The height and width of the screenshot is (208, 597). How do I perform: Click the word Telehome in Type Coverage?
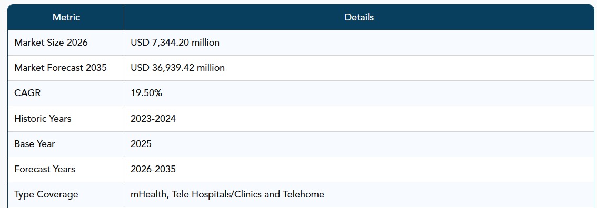[303, 194]
